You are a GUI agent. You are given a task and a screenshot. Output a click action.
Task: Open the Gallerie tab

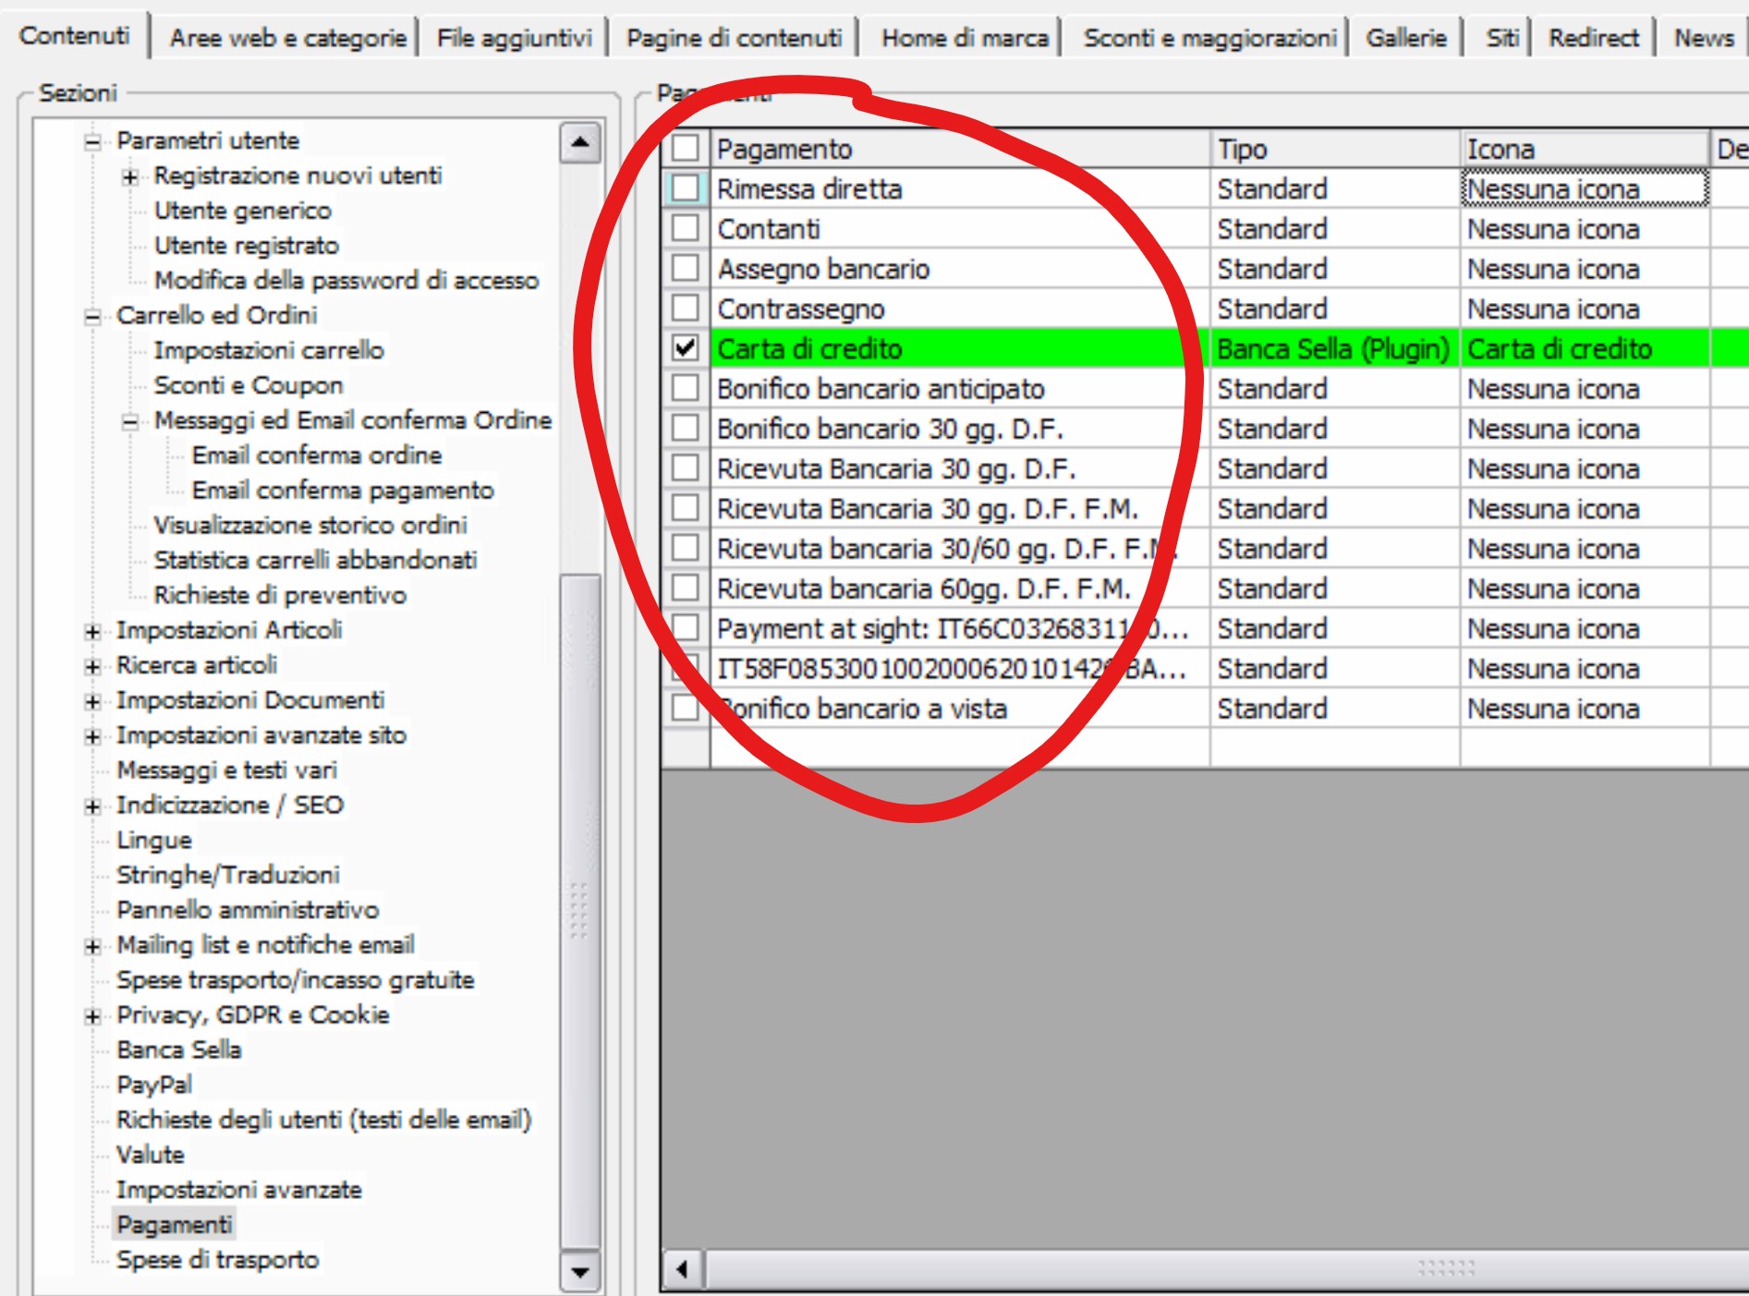[x=1406, y=38]
